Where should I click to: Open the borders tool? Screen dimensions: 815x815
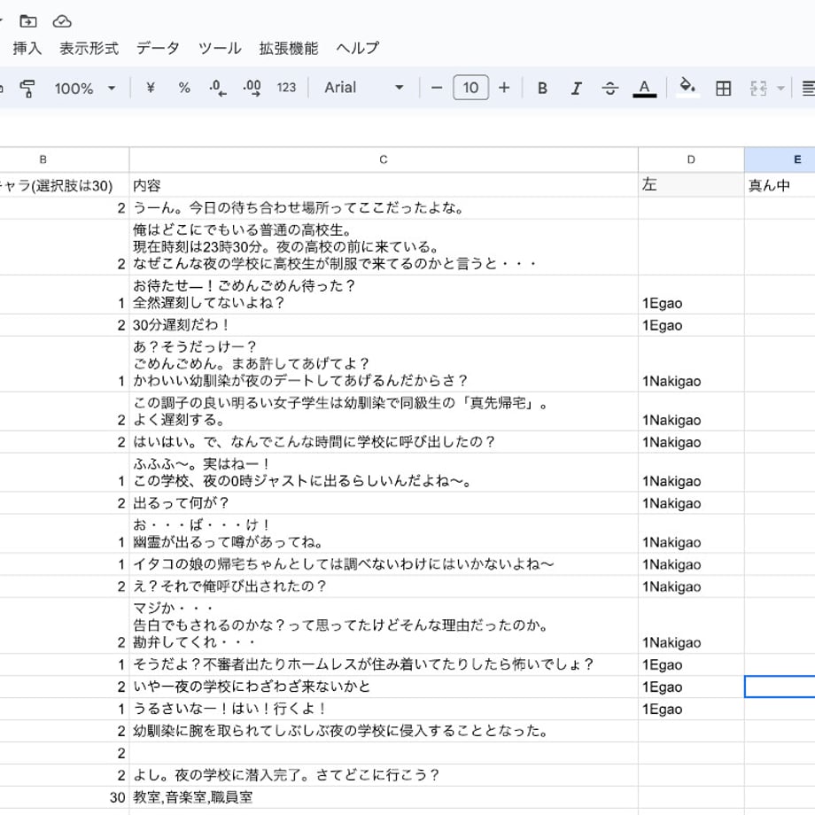click(x=723, y=89)
